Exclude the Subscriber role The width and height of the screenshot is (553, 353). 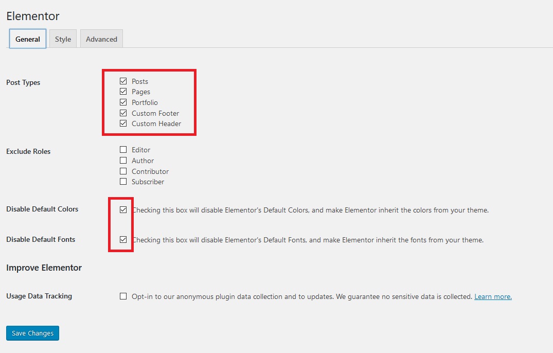pos(123,182)
